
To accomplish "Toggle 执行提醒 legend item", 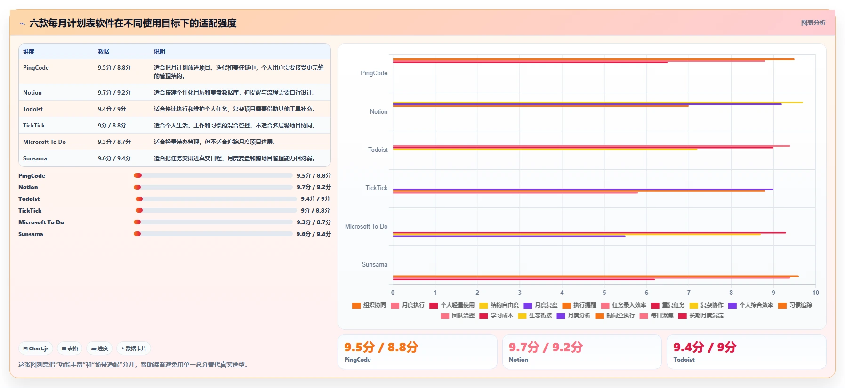I will 579,305.
